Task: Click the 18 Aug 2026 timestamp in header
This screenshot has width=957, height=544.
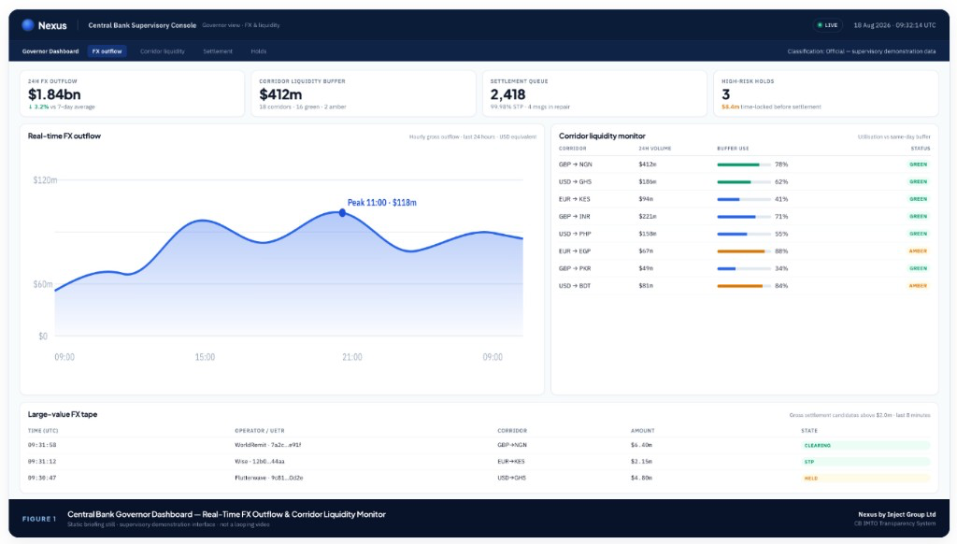Action: (x=894, y=25)
